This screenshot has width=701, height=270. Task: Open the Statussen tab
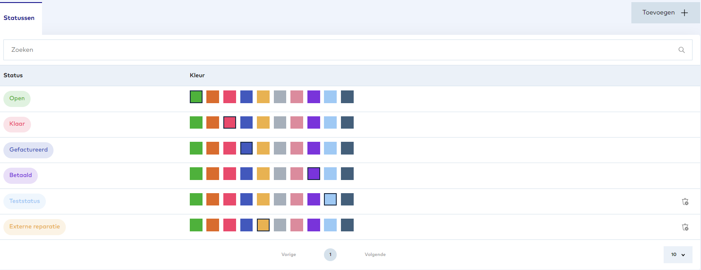(x=19, y=18)
